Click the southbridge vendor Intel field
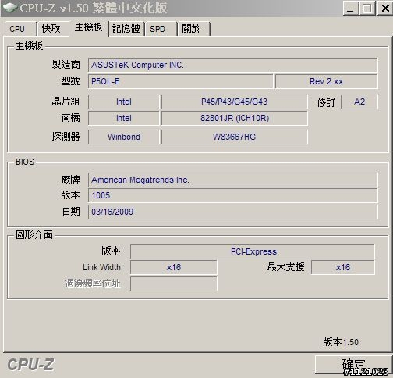The image size is (393, 378). click(x=123, y=118)
